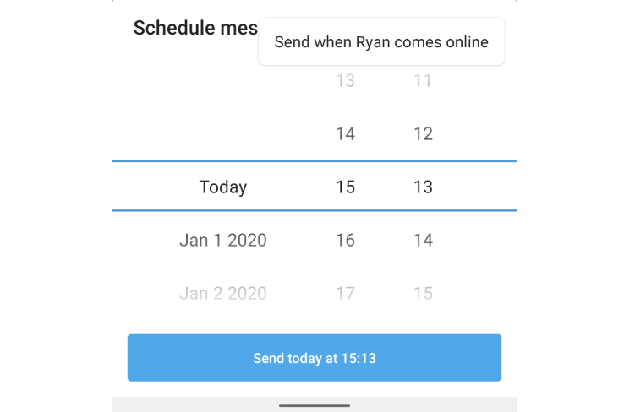The height and width of the screenshot is (412, 635).
Task: Select minute 11 in the minute column
Action: (x=423, y=81)
